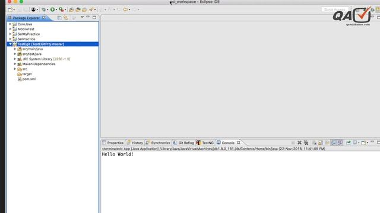
Task: Minimize the Console view
Action: point(372,142)
